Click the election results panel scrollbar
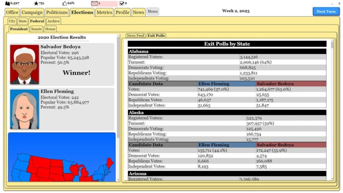343x193 pixels. [x=118, y=107]
